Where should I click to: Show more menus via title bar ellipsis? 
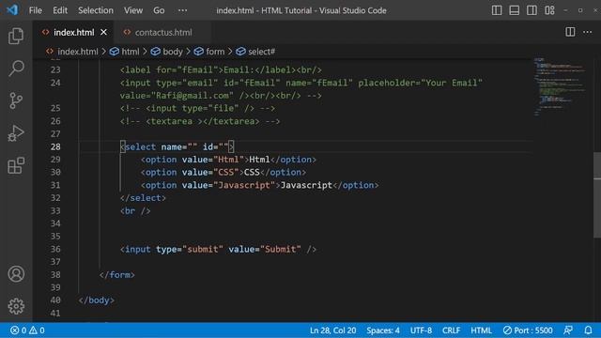coord(183,10)
